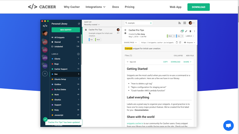Open the snippet more options menu
The width and height of the screenshot is (239, 134).
(x=195, y=31)
